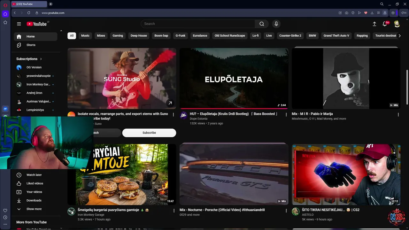Viewport: 409px width, 230px height.
Task: Click the Subscribe button on Suno ad
Action: (149, 133)
